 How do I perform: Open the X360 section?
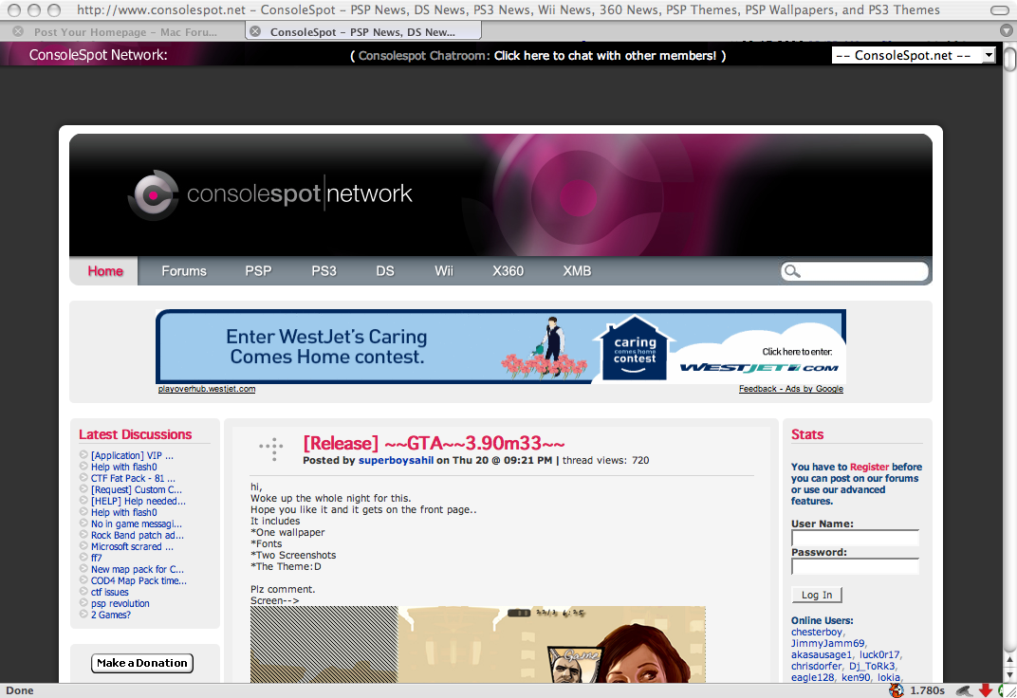pos(508,271)
